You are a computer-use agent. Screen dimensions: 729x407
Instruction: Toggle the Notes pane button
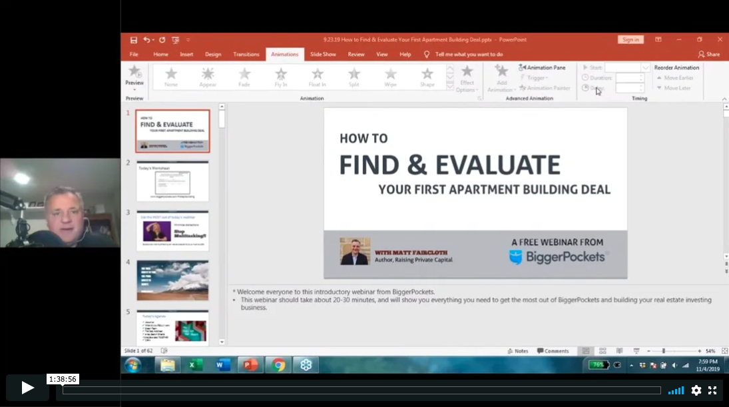pyautogui.click(x=518, y=351)
